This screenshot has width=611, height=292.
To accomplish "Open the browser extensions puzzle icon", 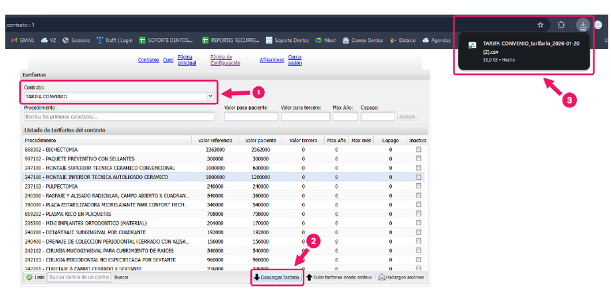I will click(561, 25).
